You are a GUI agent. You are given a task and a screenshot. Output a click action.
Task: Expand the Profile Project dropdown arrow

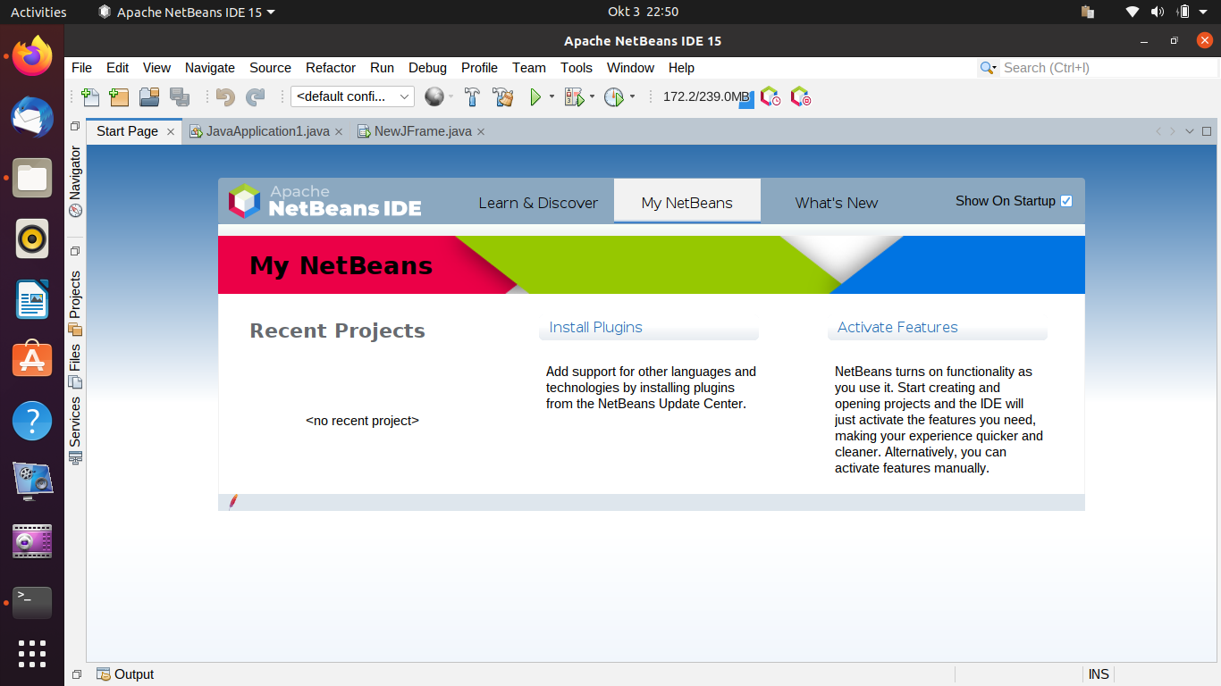pos(632,96)
